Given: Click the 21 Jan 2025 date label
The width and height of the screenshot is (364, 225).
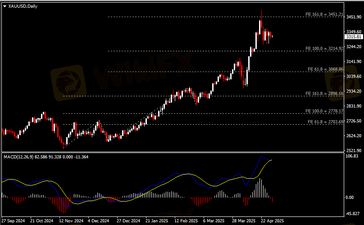Looking at the screenshot, I should click(x=157, y=221).
